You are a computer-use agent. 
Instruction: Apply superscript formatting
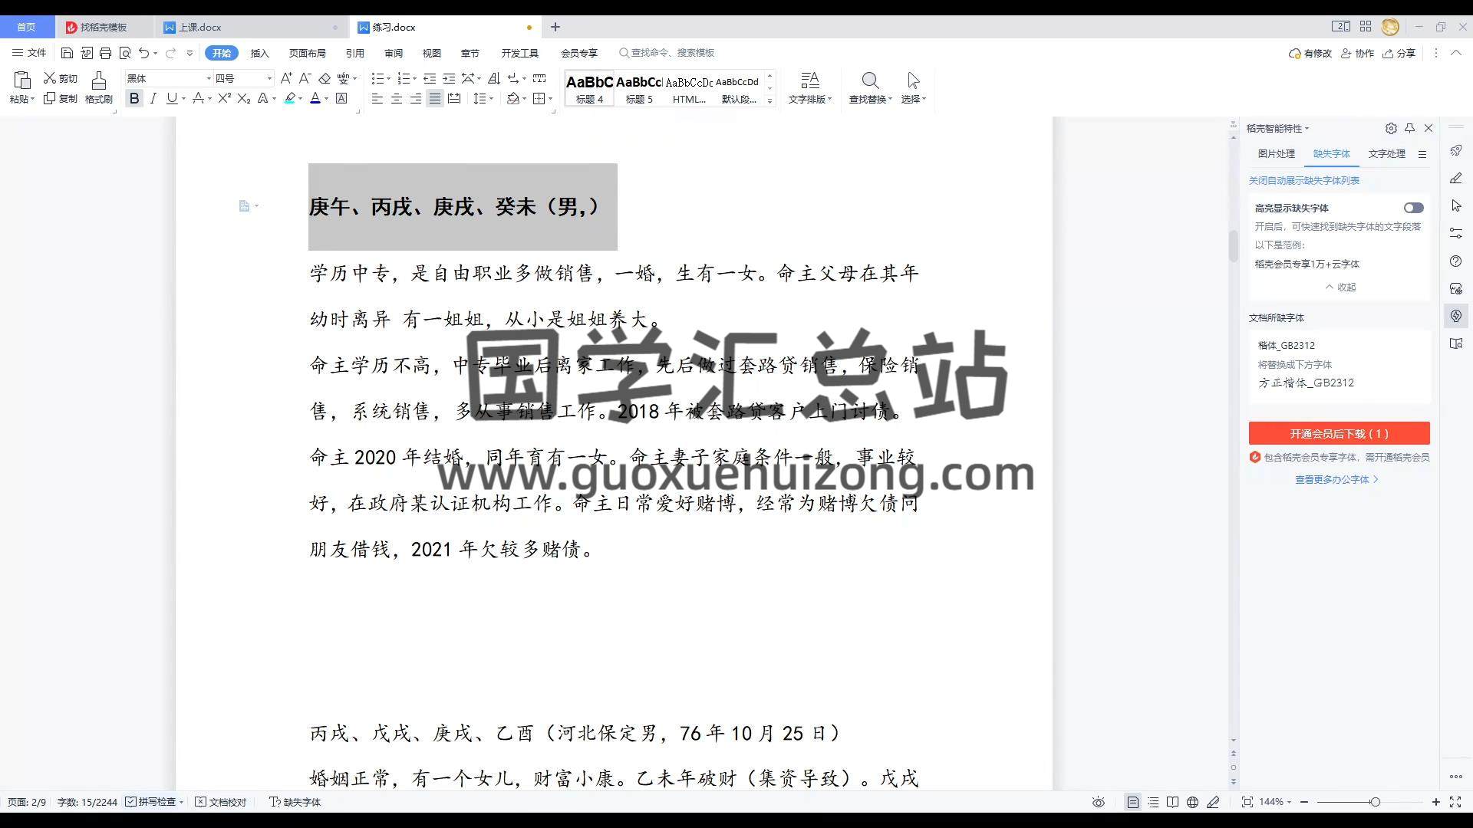224,98
